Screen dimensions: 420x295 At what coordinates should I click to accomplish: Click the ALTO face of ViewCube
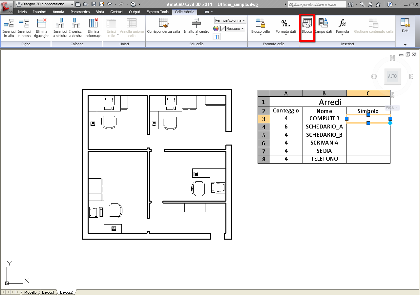coord(392,76)
